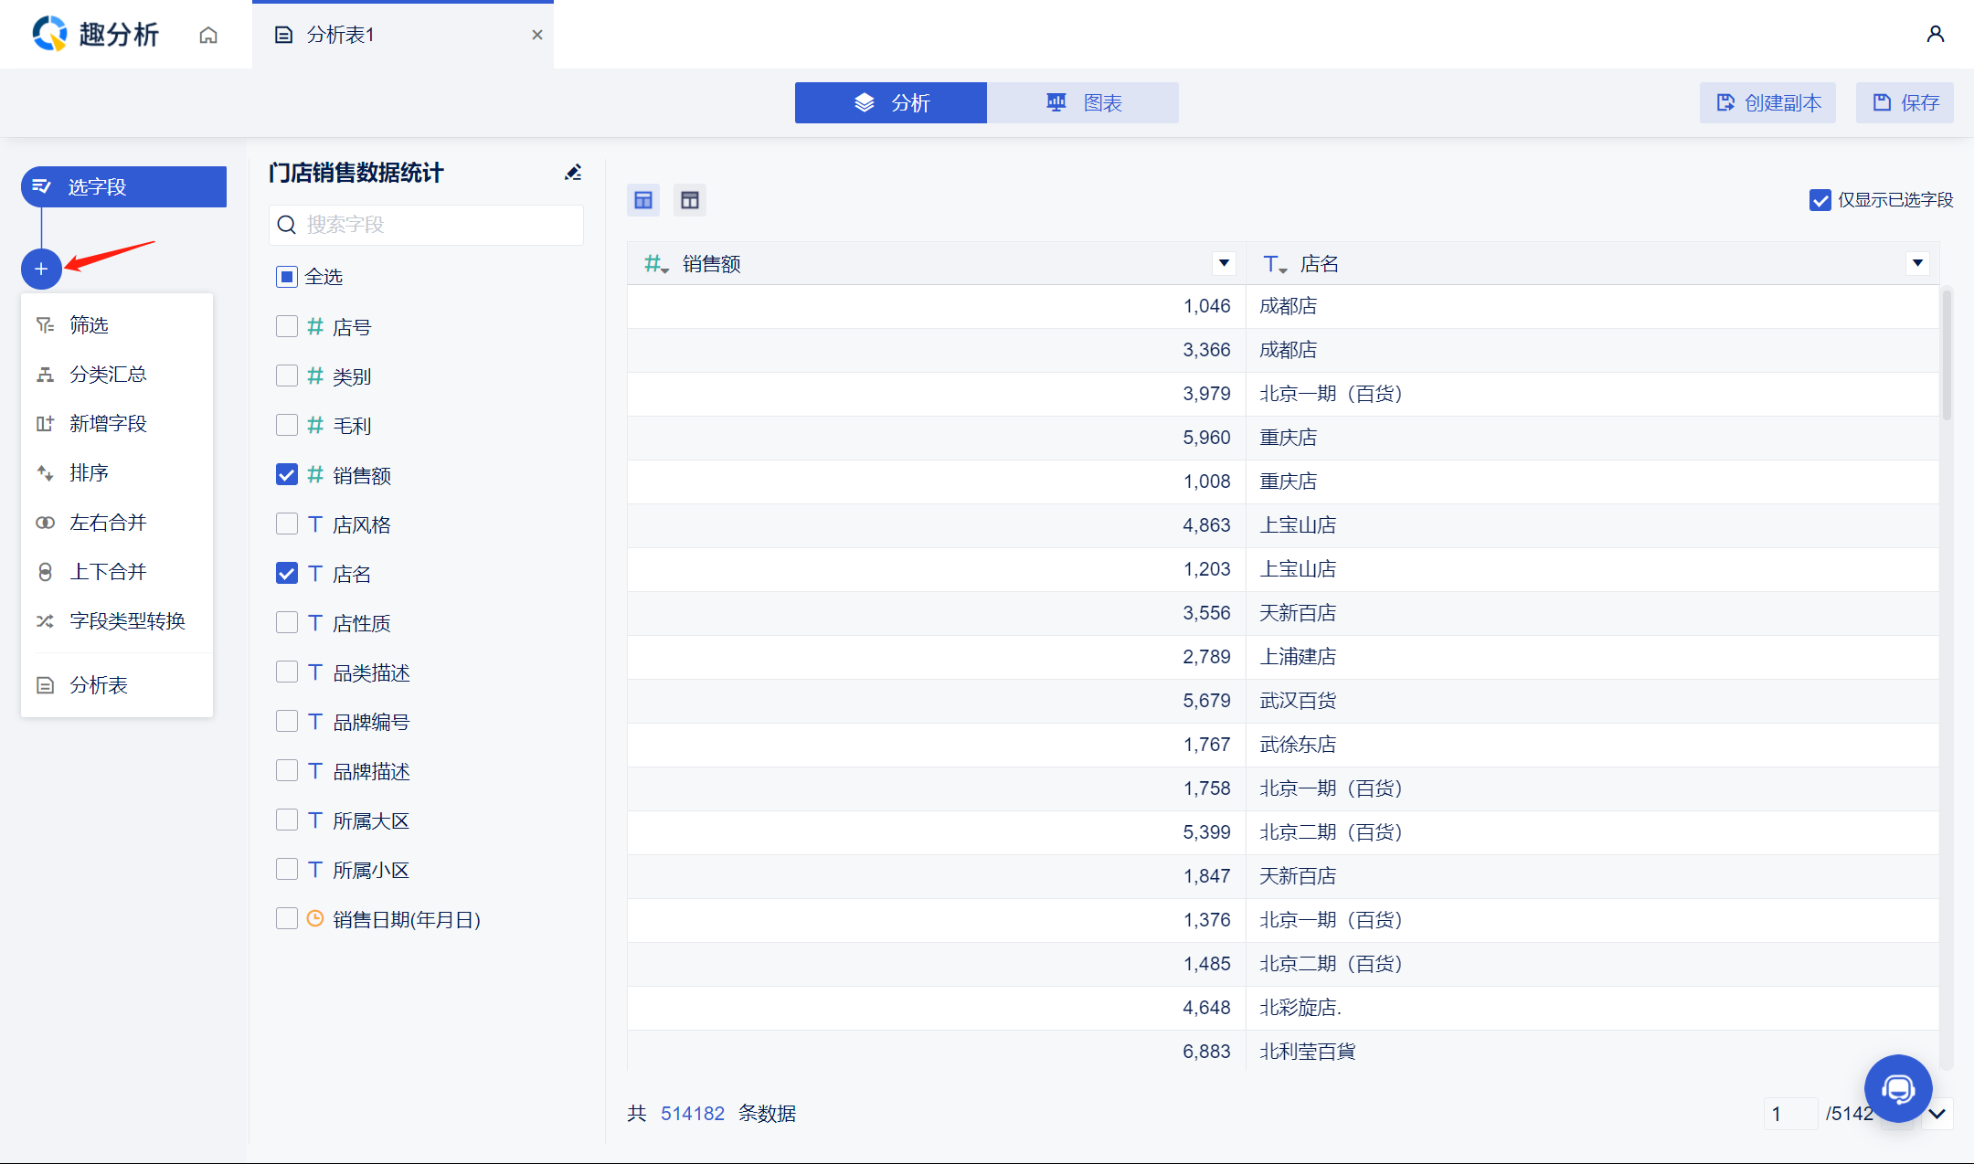Click the 搜索字段 search box

pos(427,225)
